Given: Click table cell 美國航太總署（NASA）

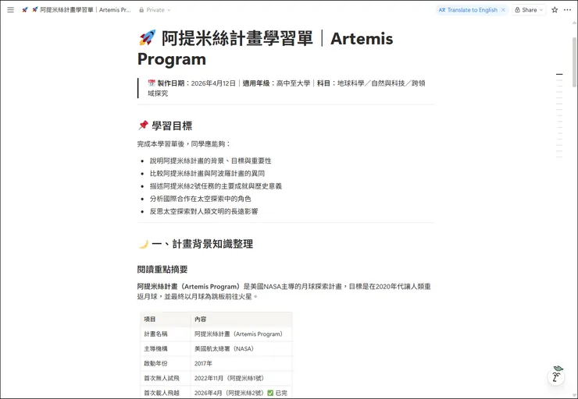Looking at the screenshot, I should [241, 348].
